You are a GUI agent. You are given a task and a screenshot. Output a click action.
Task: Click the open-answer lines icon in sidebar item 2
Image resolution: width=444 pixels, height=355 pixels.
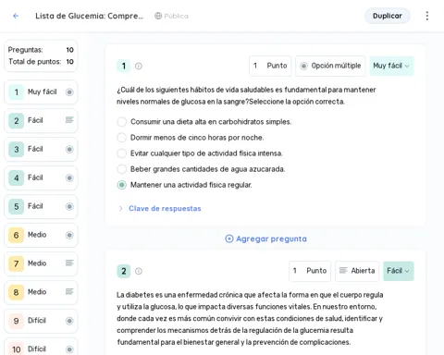click(x=69, y=120)
